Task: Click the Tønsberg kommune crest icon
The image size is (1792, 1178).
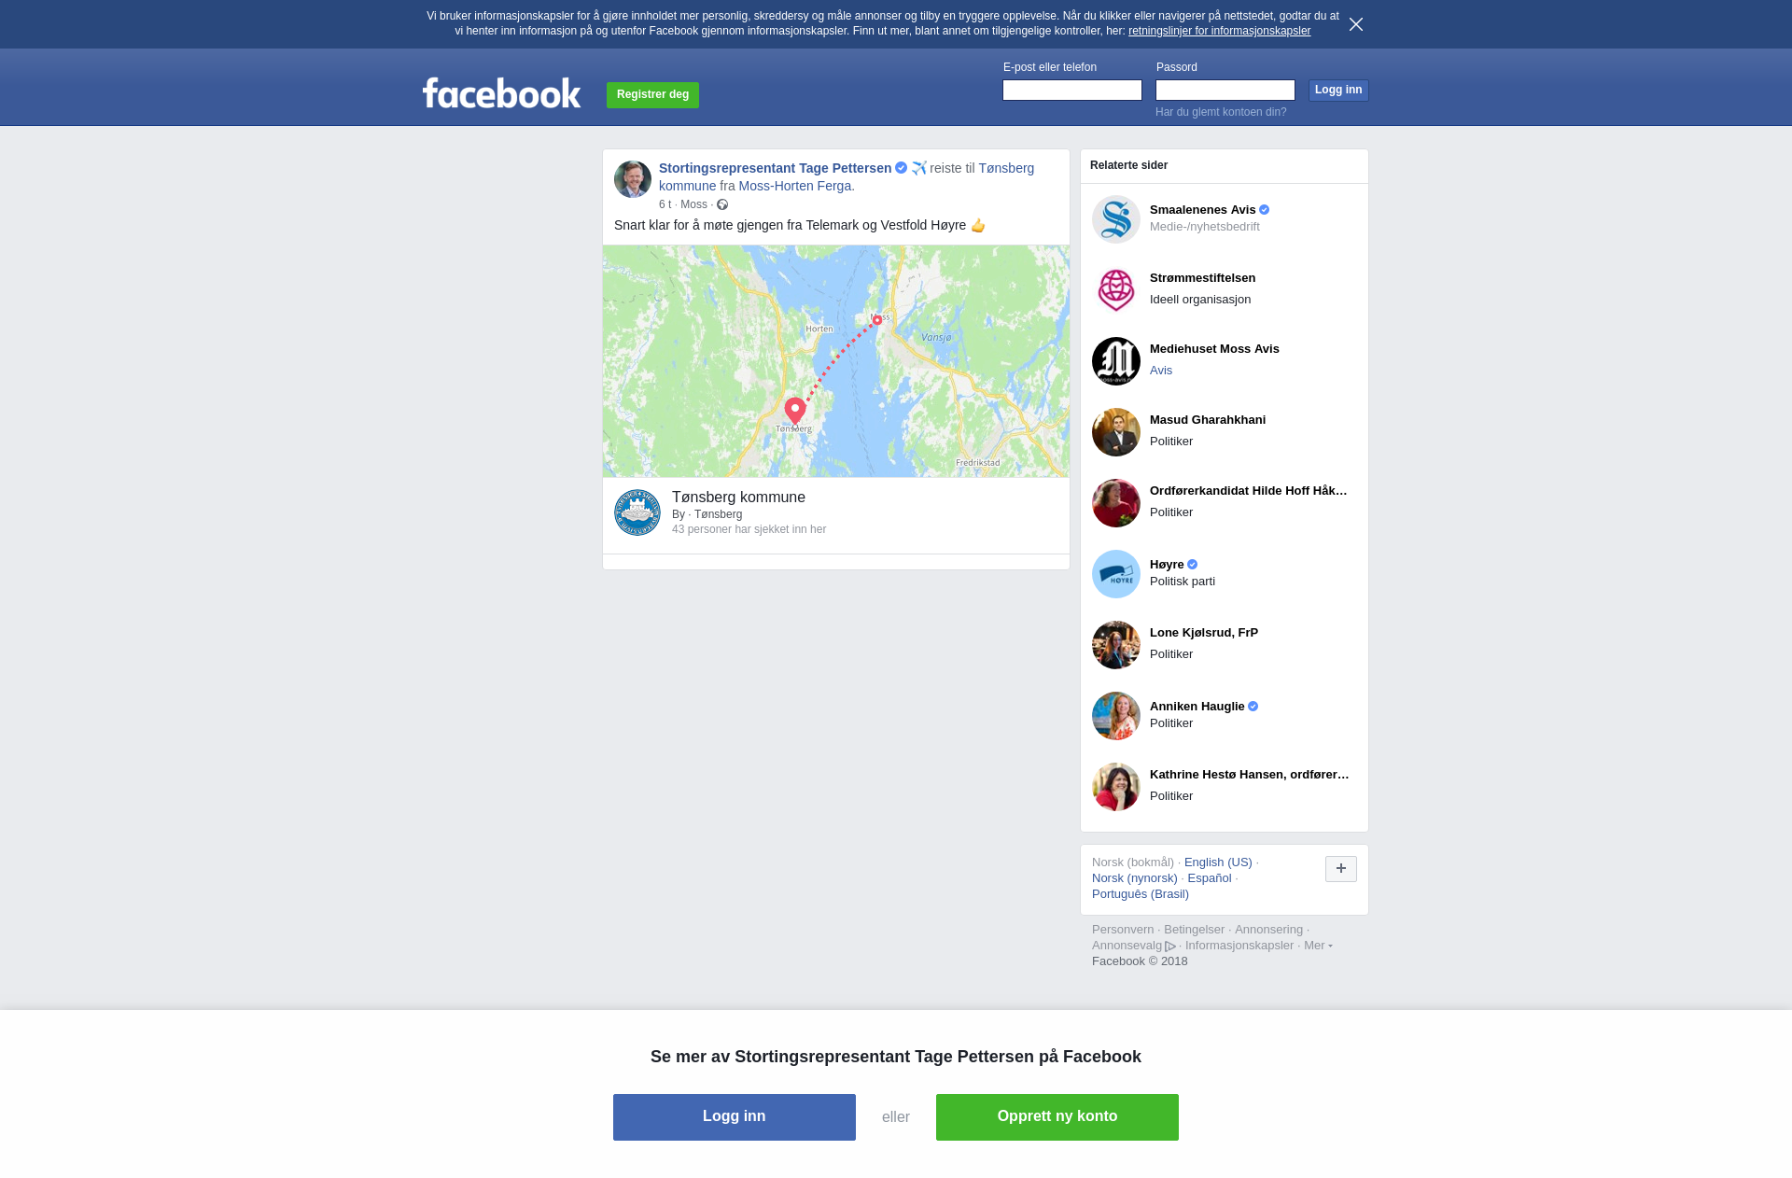Action: click(x=637, y=512)
